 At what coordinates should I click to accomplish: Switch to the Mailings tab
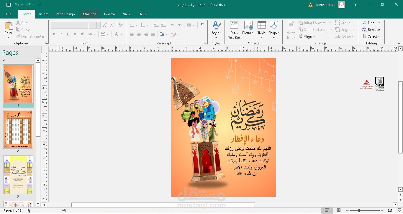pyautogui.click(x=89, y=14)
